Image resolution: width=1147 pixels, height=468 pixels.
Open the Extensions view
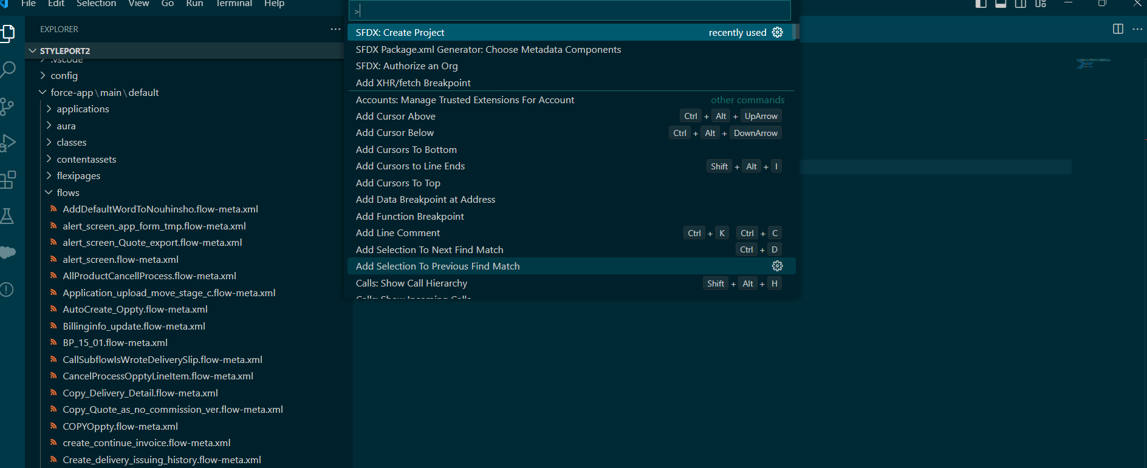(7, 180)
